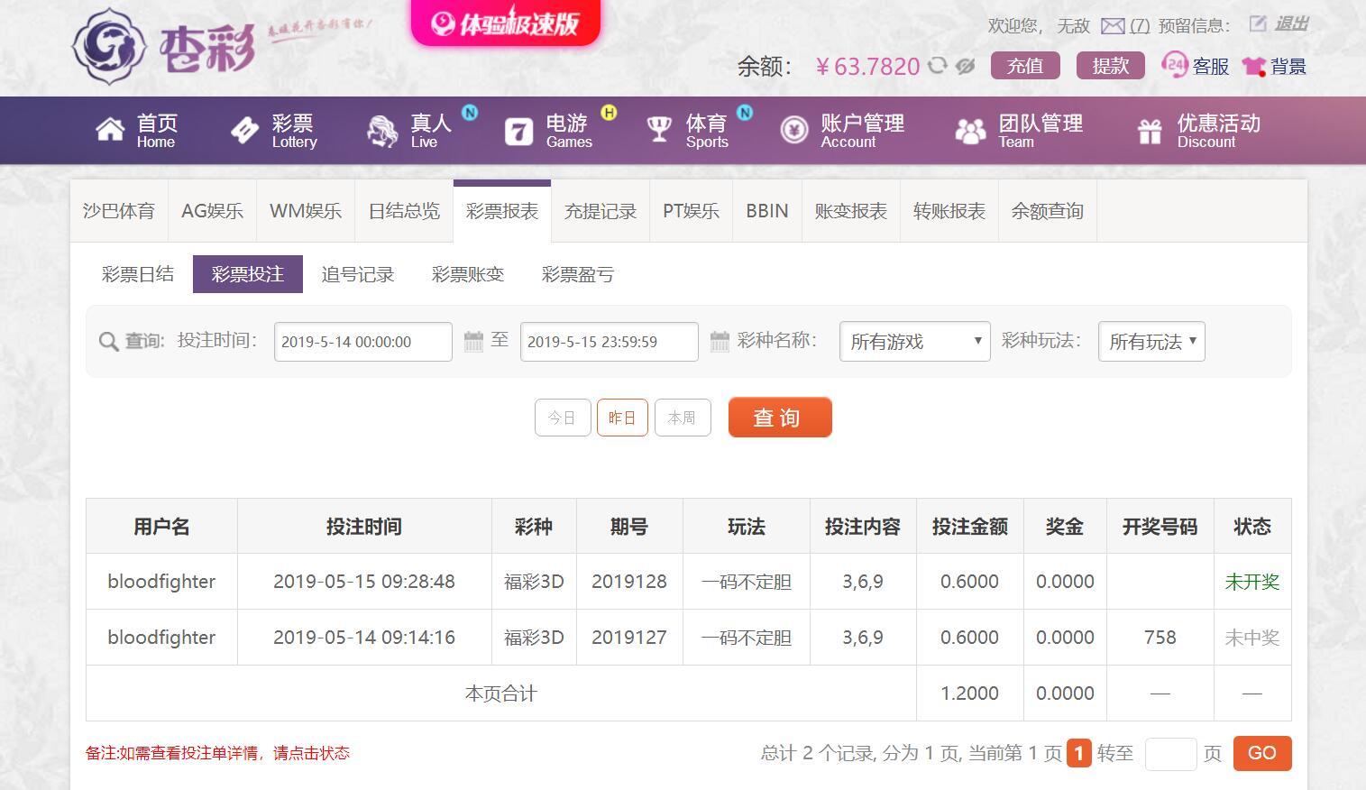
Task: Click the 1.2000 page total amount
Action: [969, 694]
